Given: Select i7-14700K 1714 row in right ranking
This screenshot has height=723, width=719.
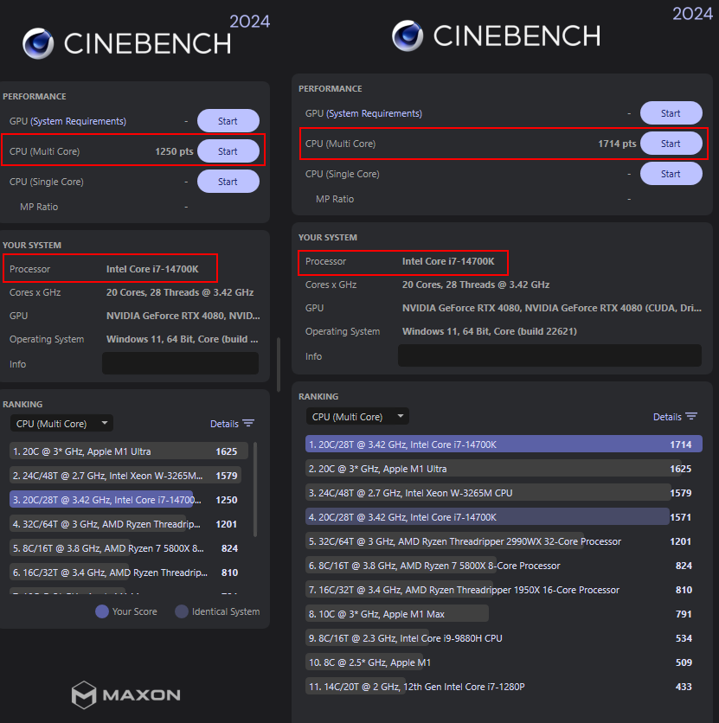Looking at the screenshot, I should (x=504, y=445).
